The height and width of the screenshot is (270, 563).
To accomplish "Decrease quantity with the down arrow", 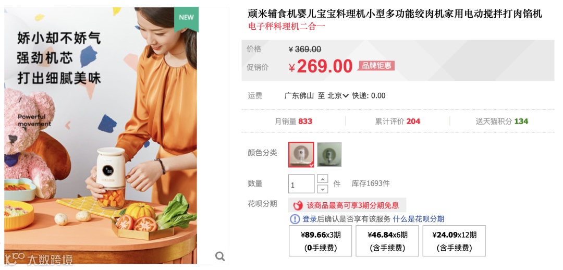I will (323, 189).
